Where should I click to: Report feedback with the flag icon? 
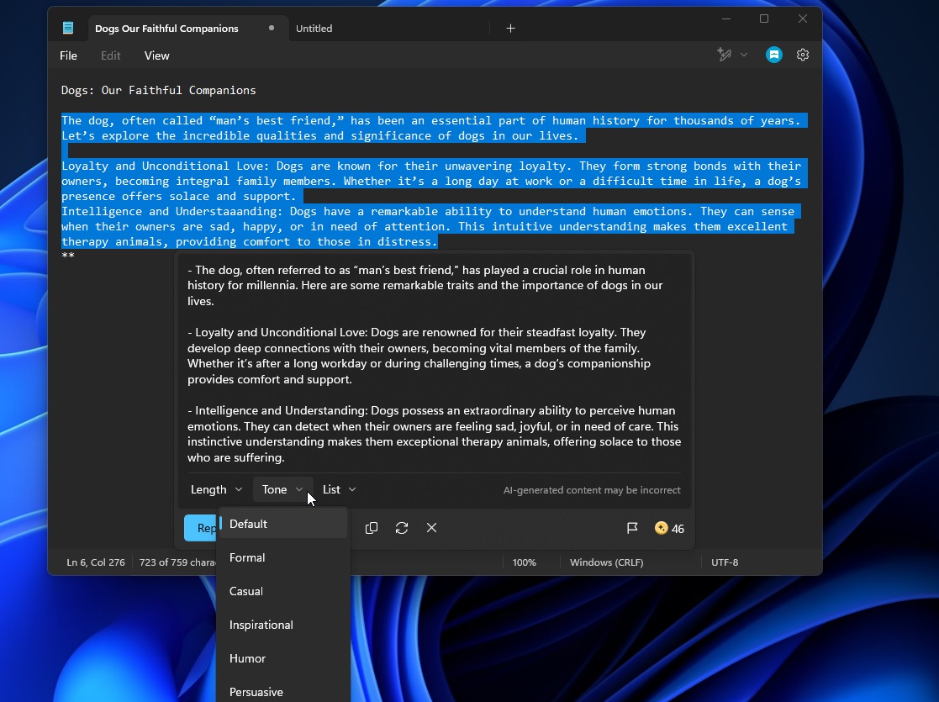632,528
